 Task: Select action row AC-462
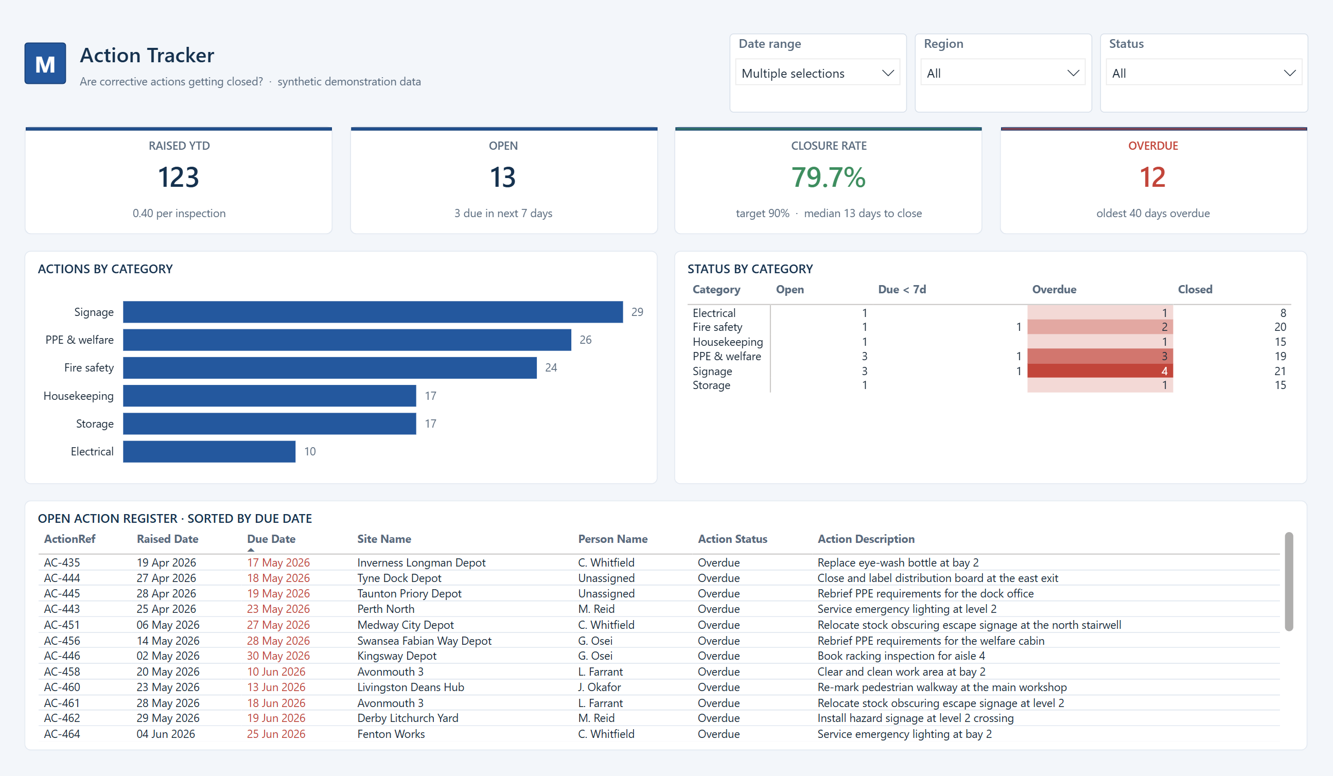[x=659, y=718]
